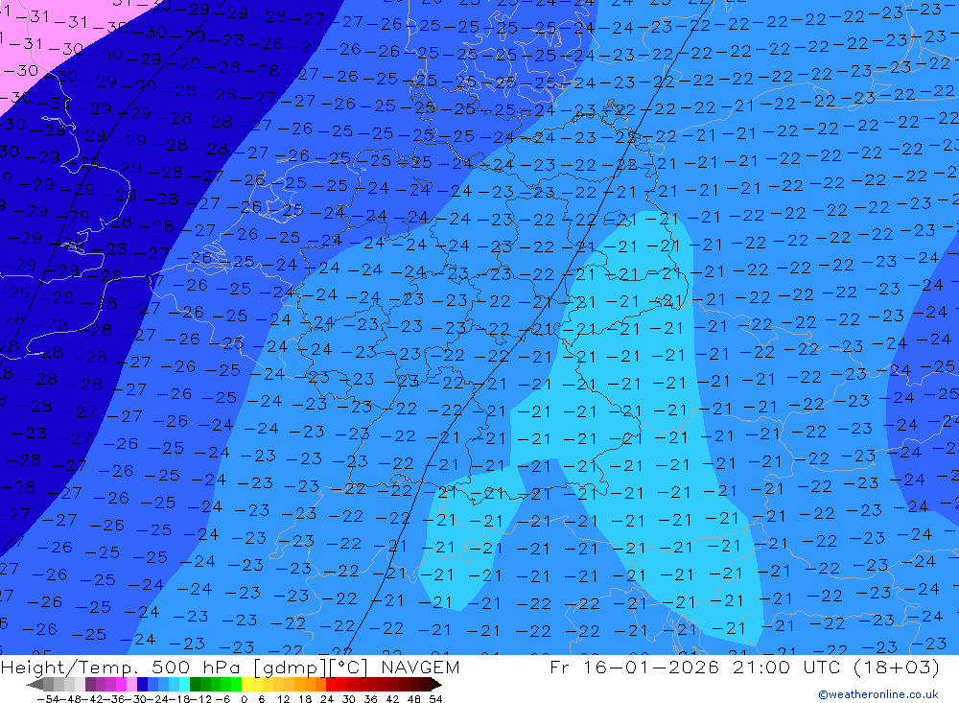Select the light pink legend swatch
Image resolution: width=959 pixels, height=703 pixels.
[x=131, y=684]
